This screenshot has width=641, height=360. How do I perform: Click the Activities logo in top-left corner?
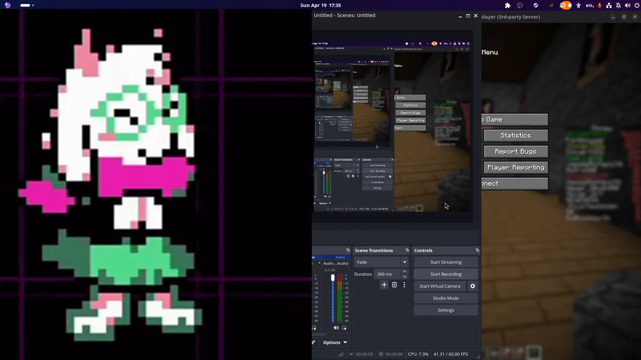coord(7,5)
